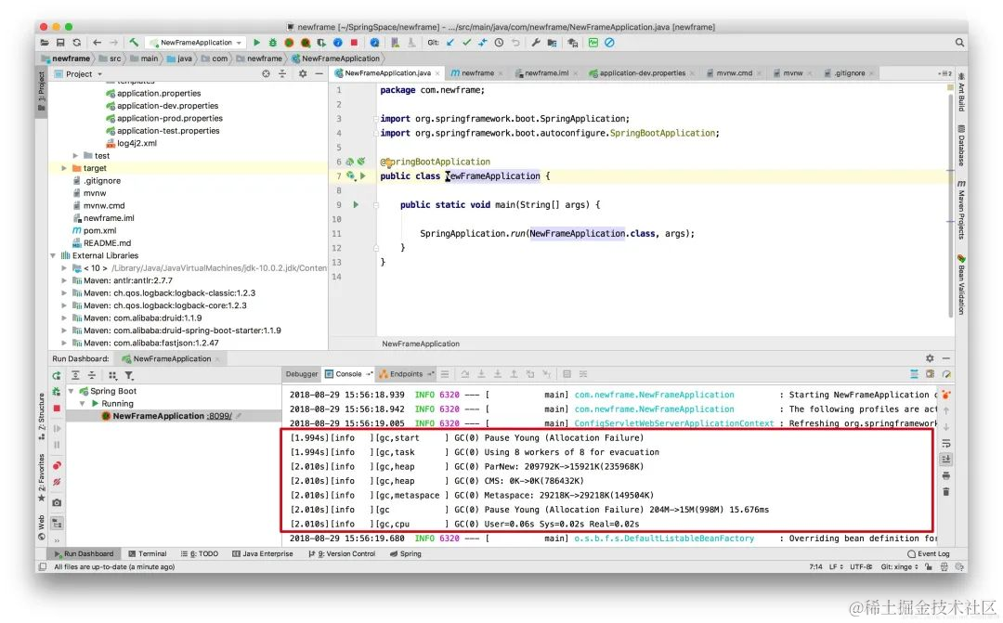
Task: Switch to newframe.iml editor tab
Action: [x=546, y=73]
